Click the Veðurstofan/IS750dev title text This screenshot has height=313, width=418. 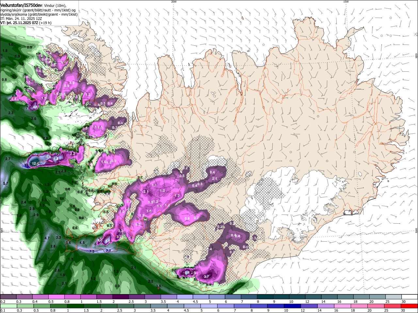point(21,6)
